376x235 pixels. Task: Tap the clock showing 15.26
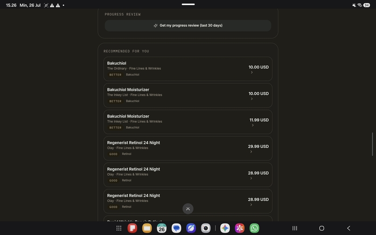click(x=11, y=5)
